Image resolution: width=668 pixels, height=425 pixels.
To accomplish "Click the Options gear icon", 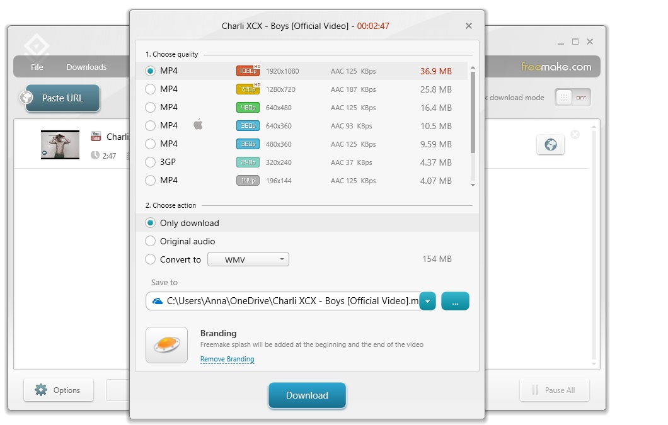I will (41, 390).
